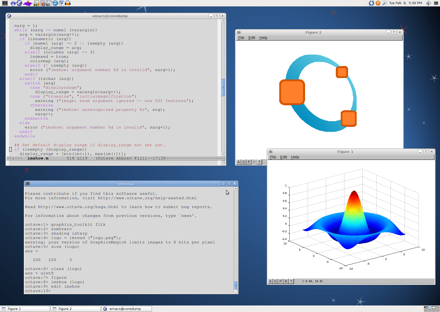Viewport: 440px width, 312px height.
Task: Click the '## Set default display range' comment line
Action: pos(90,145)
